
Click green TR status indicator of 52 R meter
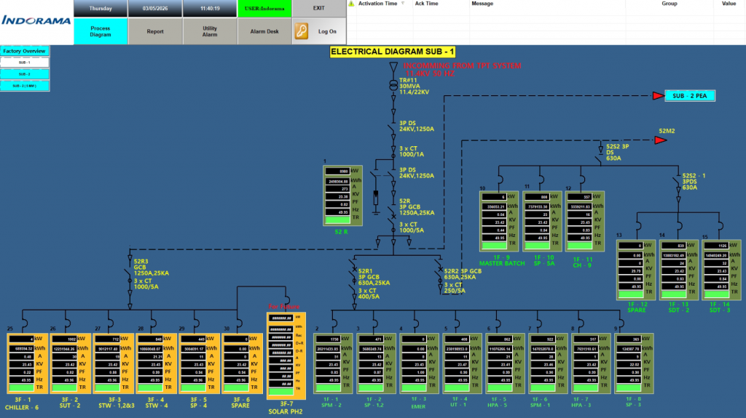tap(337, 220)
